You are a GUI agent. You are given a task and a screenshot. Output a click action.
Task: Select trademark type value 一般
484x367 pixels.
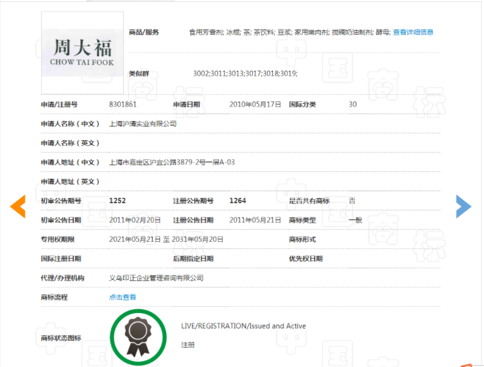355,220
